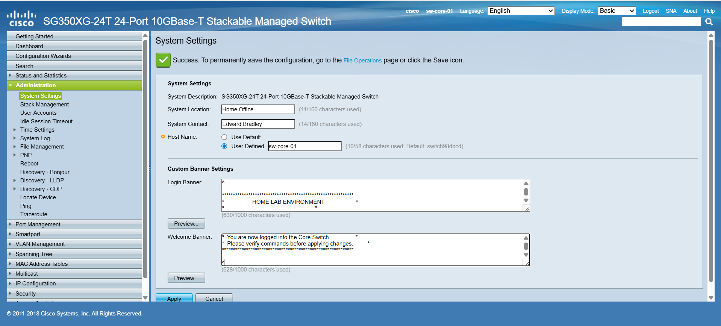Click Login Banner resize grip icon
The height and width of the screenshot is (326, 721).
click(x=527, y=209)
